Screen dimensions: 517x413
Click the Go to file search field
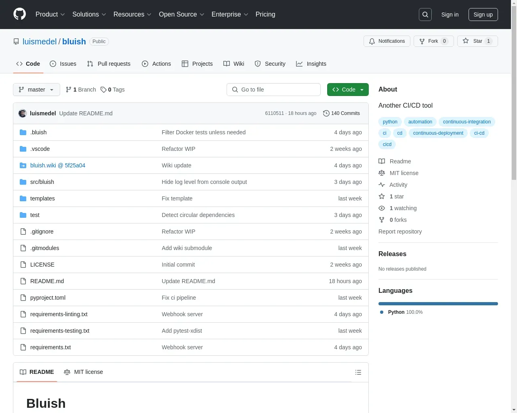point(273,90)
